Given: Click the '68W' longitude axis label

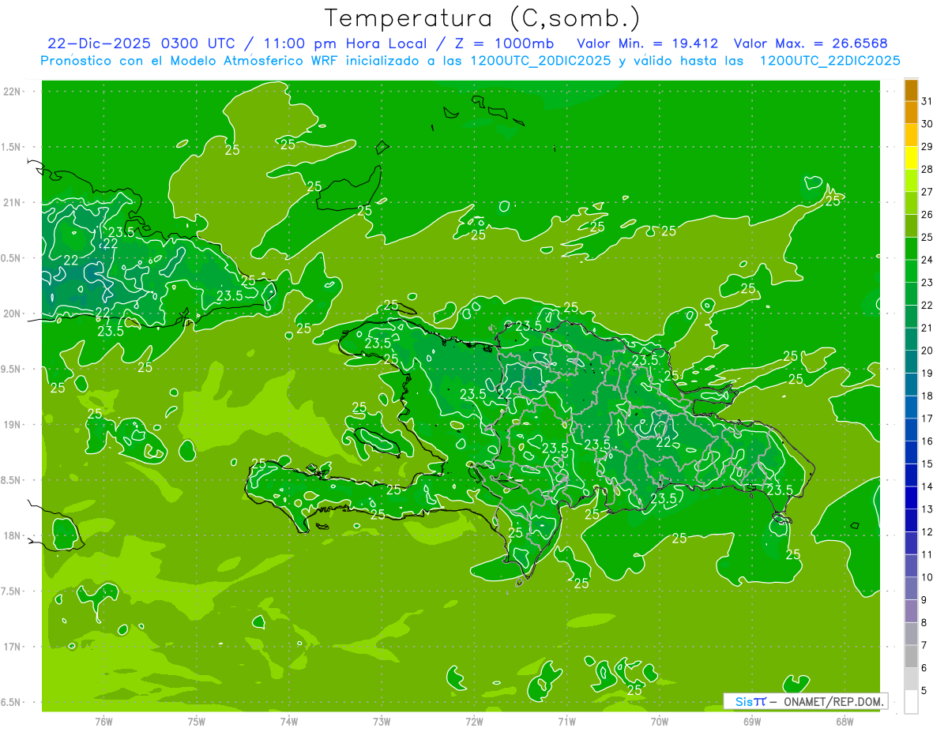Looking at the screenshot, I should point(845,722).
